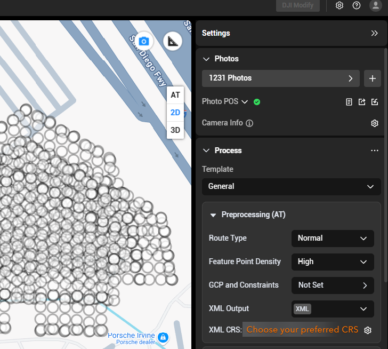Open the Process section three-dots menu

374,151
